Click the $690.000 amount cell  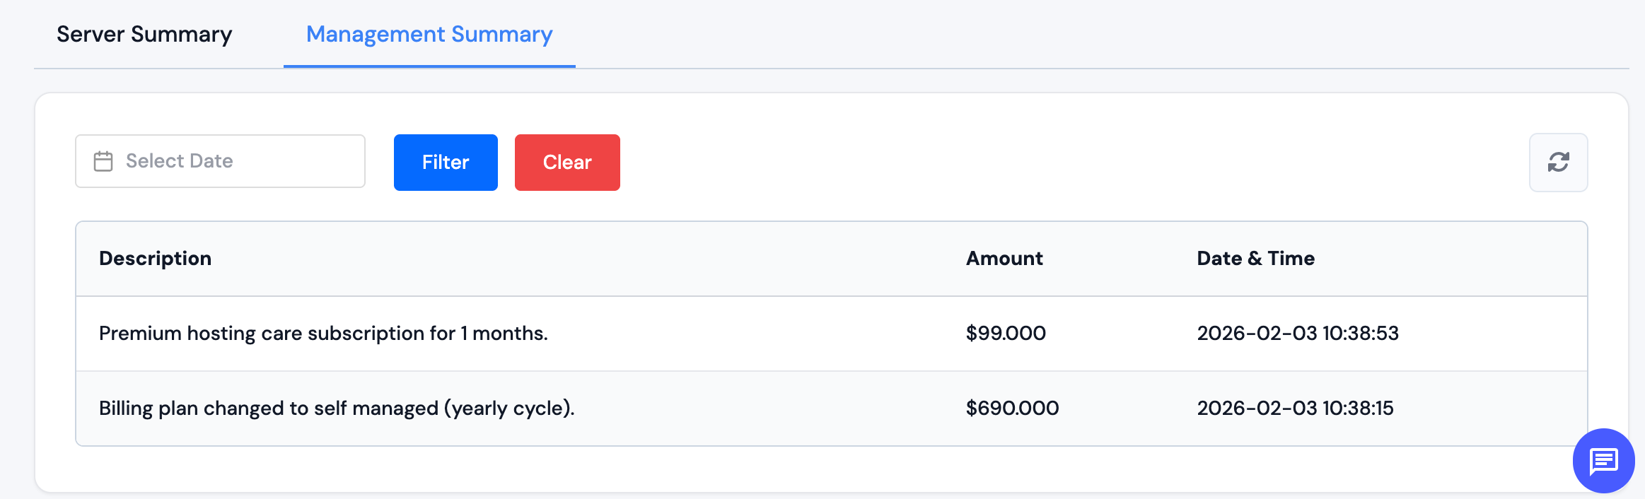point(1012,409)
